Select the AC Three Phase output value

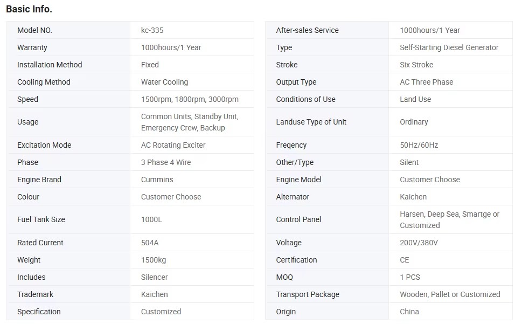click(x=427, y=82)
